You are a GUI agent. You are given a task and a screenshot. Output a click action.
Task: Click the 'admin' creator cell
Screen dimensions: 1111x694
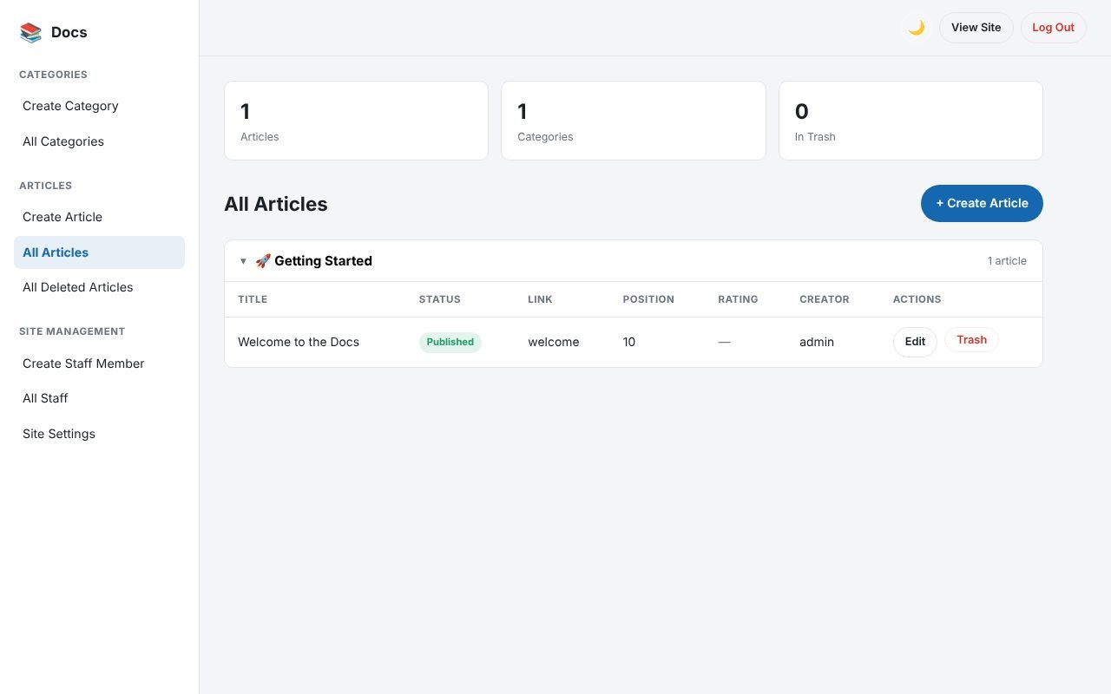[817, 342]
